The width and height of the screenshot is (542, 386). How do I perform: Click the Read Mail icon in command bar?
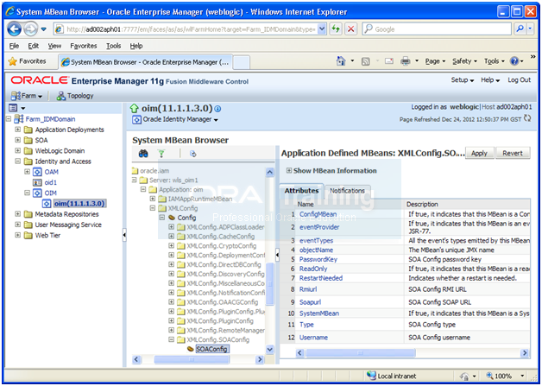click(x=389, y=61)
